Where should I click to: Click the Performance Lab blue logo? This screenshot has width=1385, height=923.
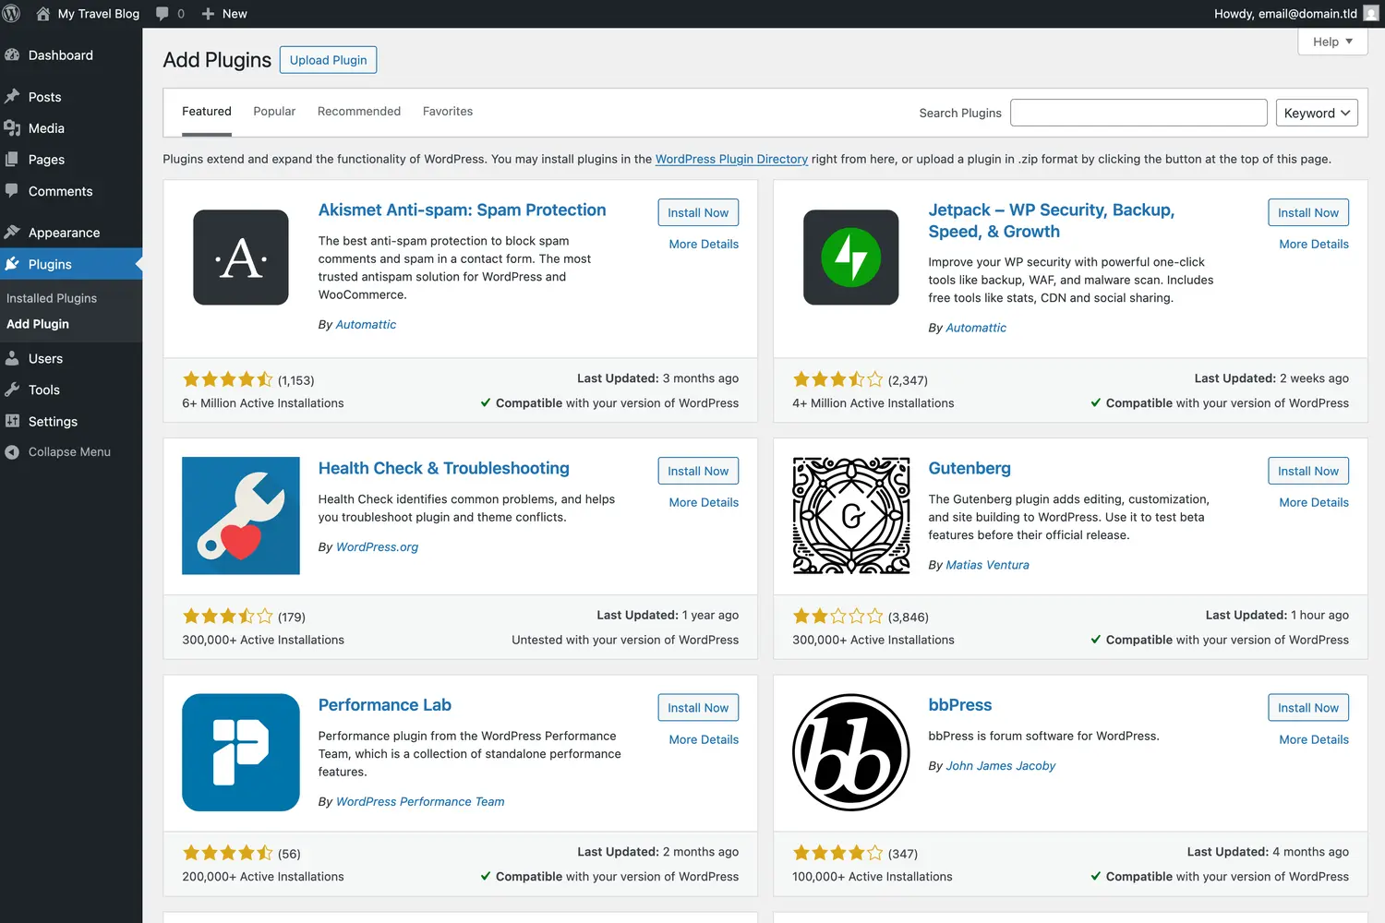click(x=241, y=752)
